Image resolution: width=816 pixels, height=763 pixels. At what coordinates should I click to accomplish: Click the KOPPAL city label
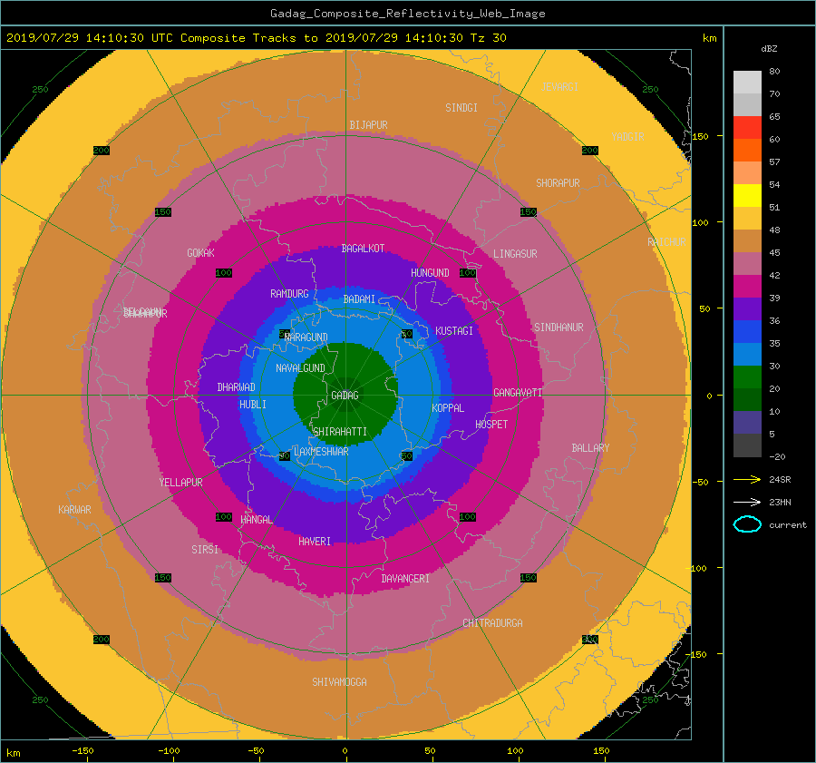(448, 408)
